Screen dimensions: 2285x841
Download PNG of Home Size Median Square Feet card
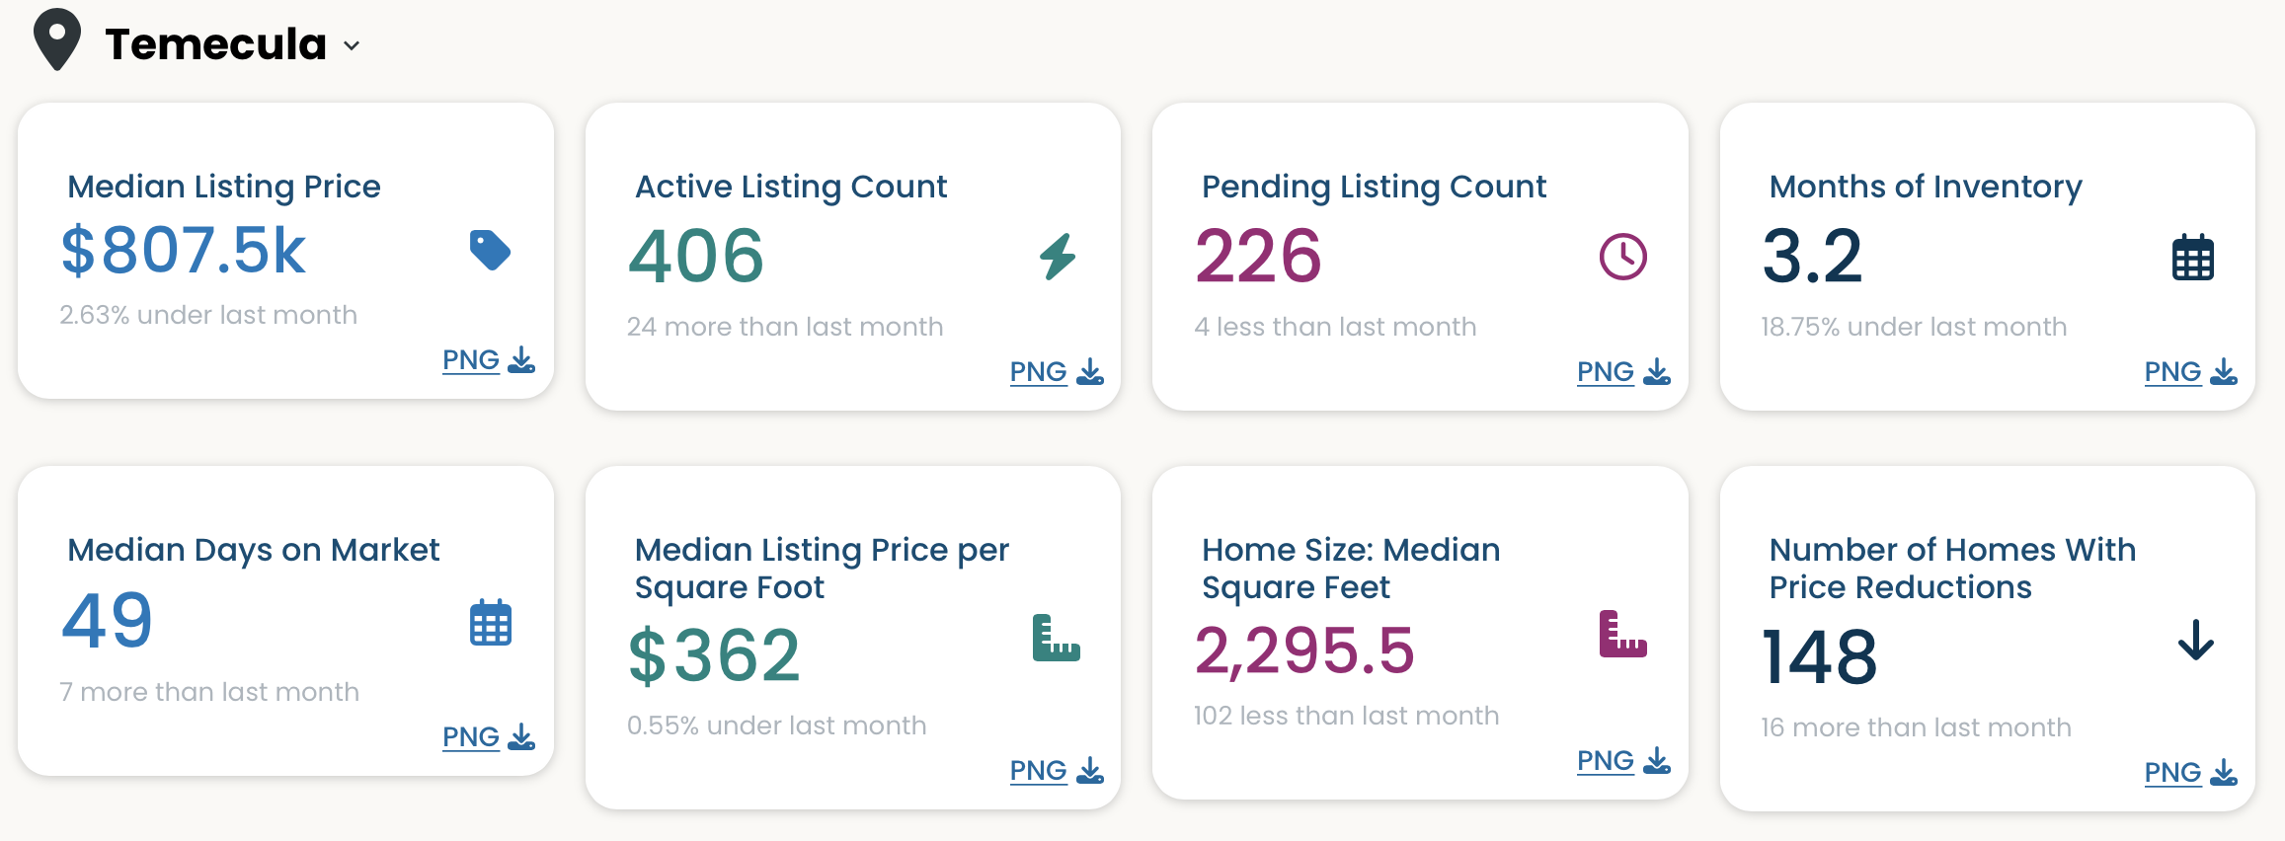coord(1623,761)
